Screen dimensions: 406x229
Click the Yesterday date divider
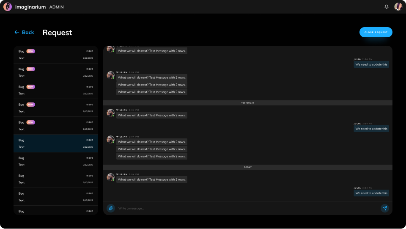[248, 103]
